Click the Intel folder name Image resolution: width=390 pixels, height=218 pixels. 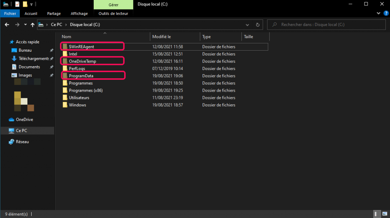(x=73, y=54)
